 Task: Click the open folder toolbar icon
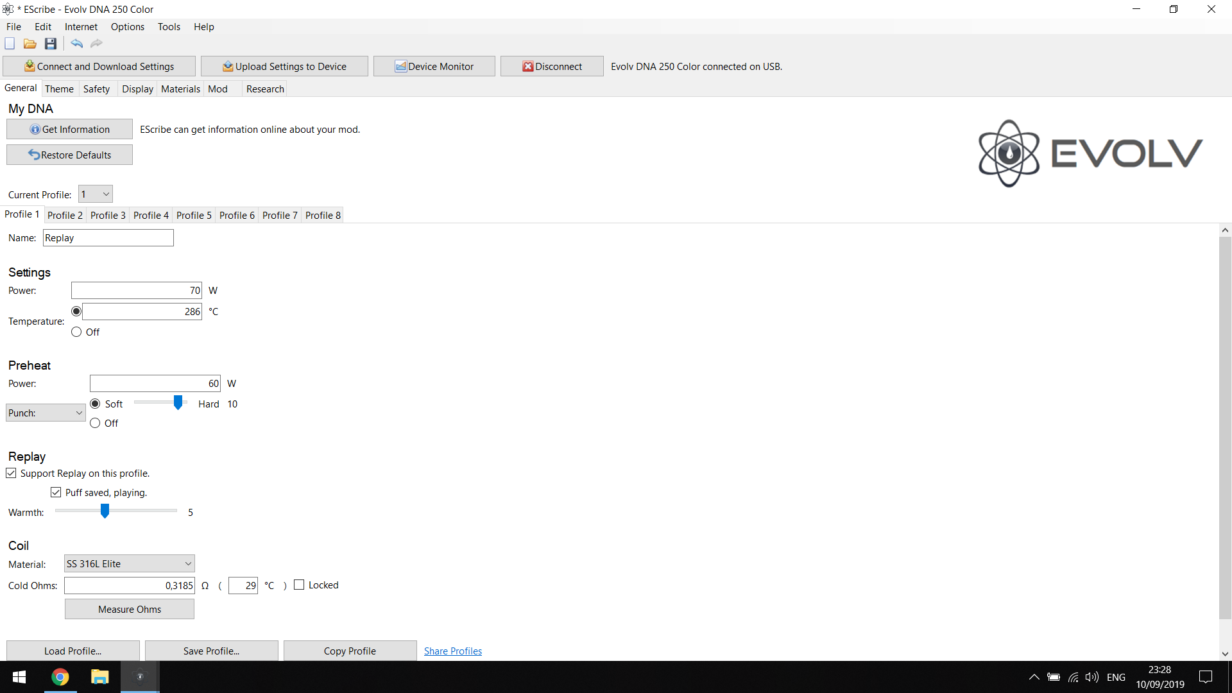coord(30,44)
